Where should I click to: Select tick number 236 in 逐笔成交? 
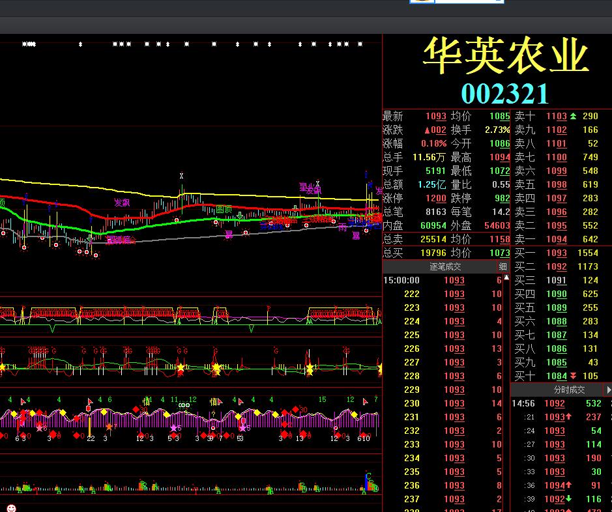point(443,485)
